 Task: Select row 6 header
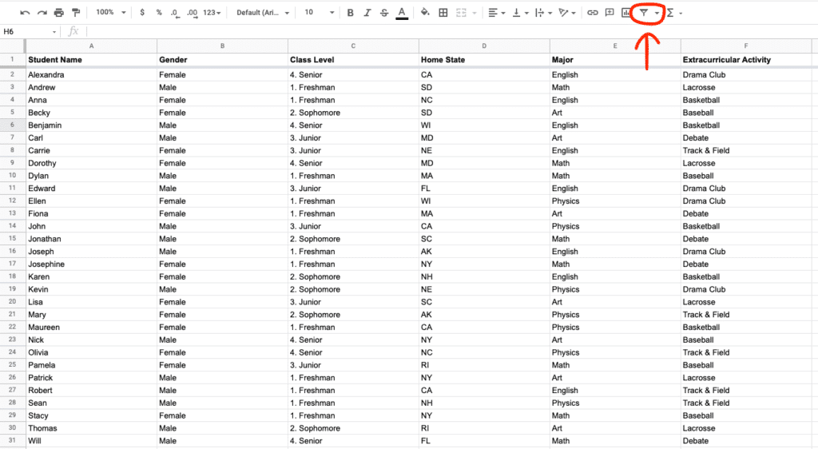tap(13, 125)
